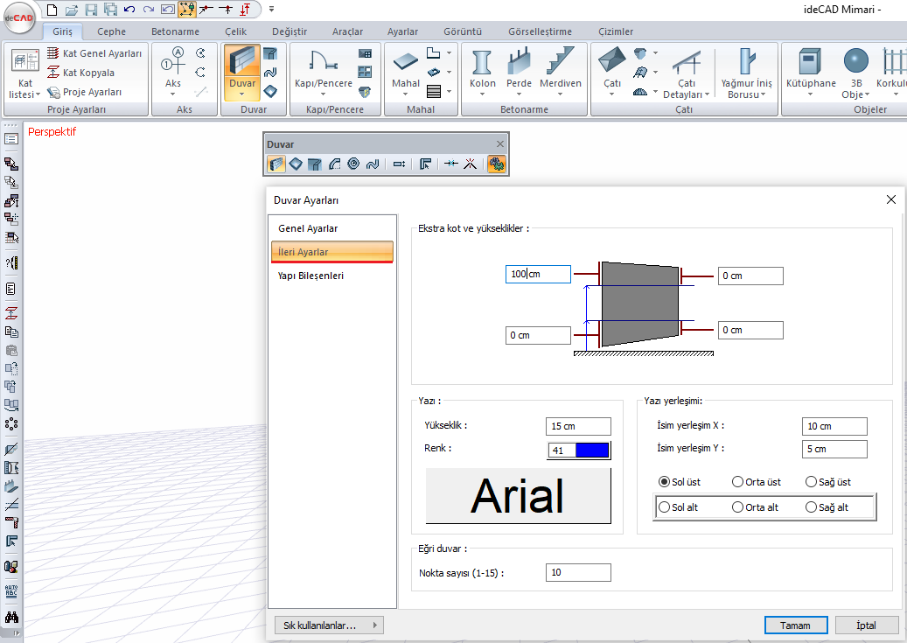
Task: Select the Sol üst radio button
Action: (665, 482)
